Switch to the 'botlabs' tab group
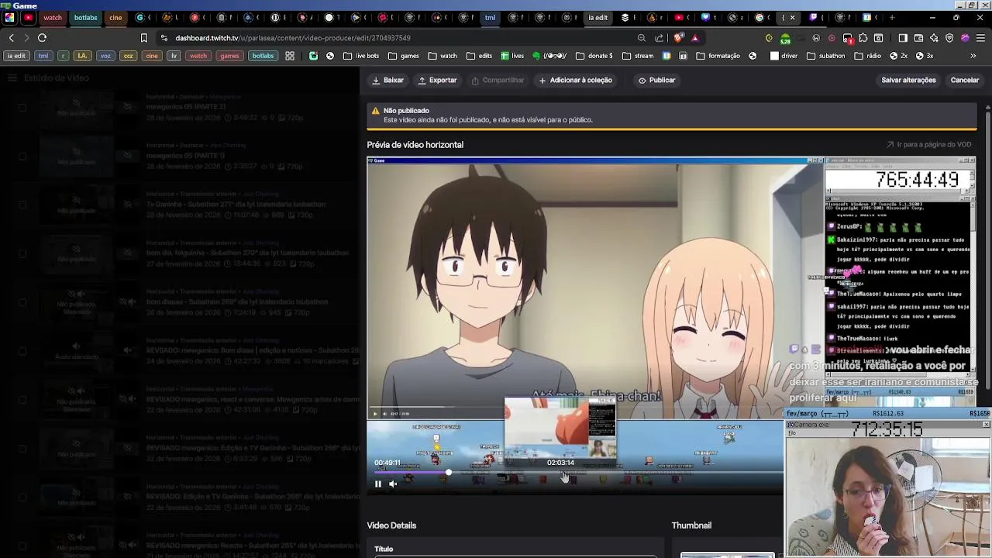992x558 pixels. coord(85,17)
